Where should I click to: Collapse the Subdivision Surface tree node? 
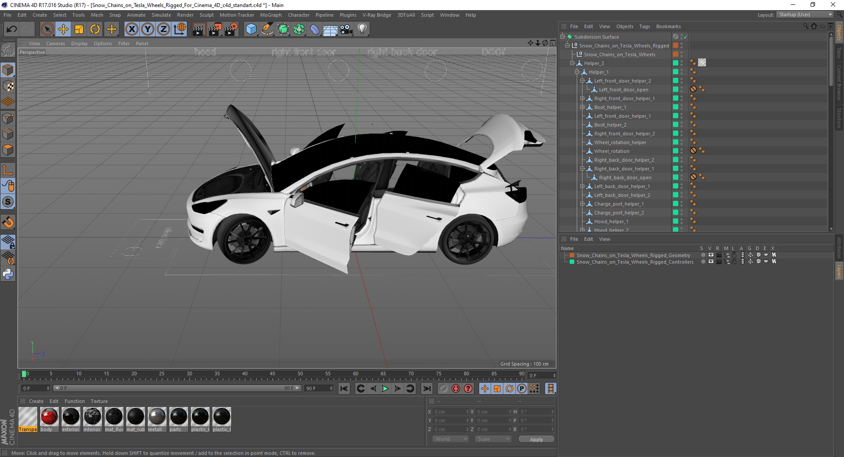pyautogui.click(x=562, y=37)
